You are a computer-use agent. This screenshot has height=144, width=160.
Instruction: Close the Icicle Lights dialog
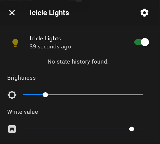(12, 13)
